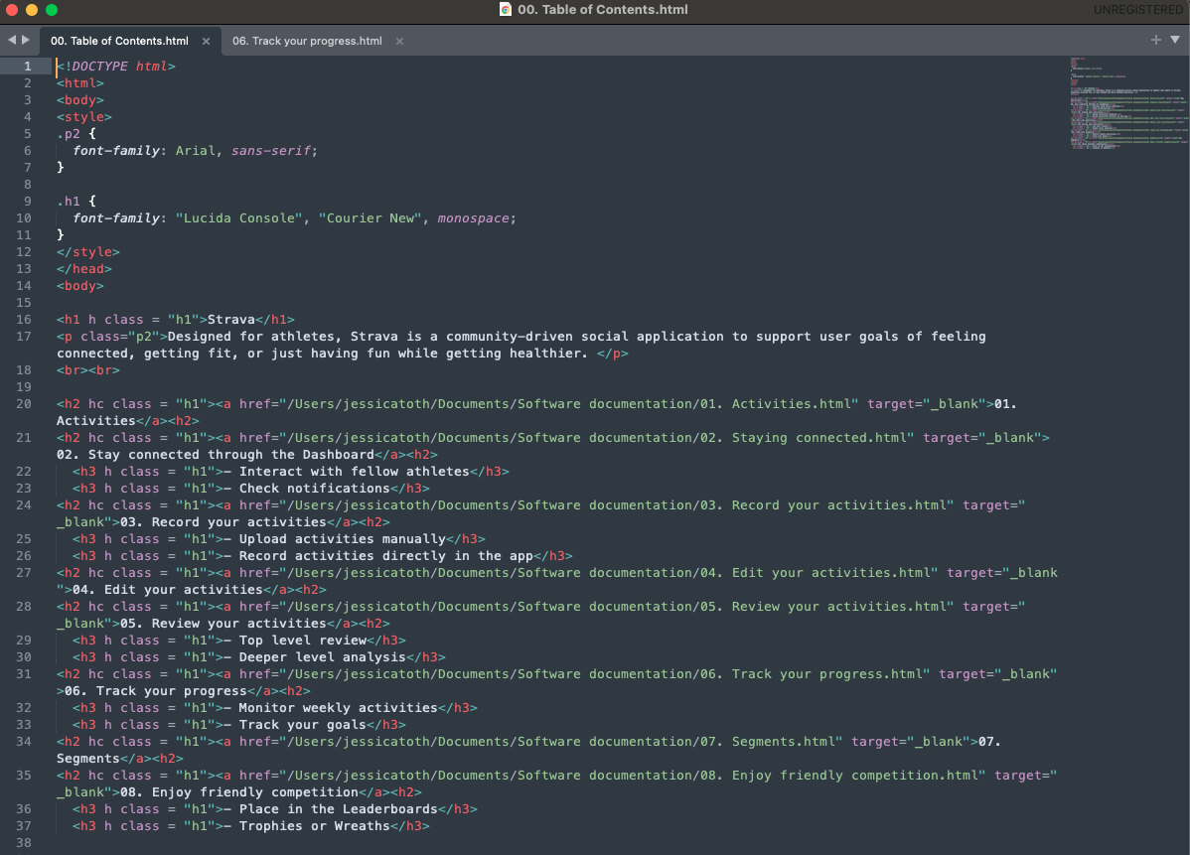The image size is (1190, 855).
Task: Click 'Upload activities manually' text
Action: pos(343,538)
